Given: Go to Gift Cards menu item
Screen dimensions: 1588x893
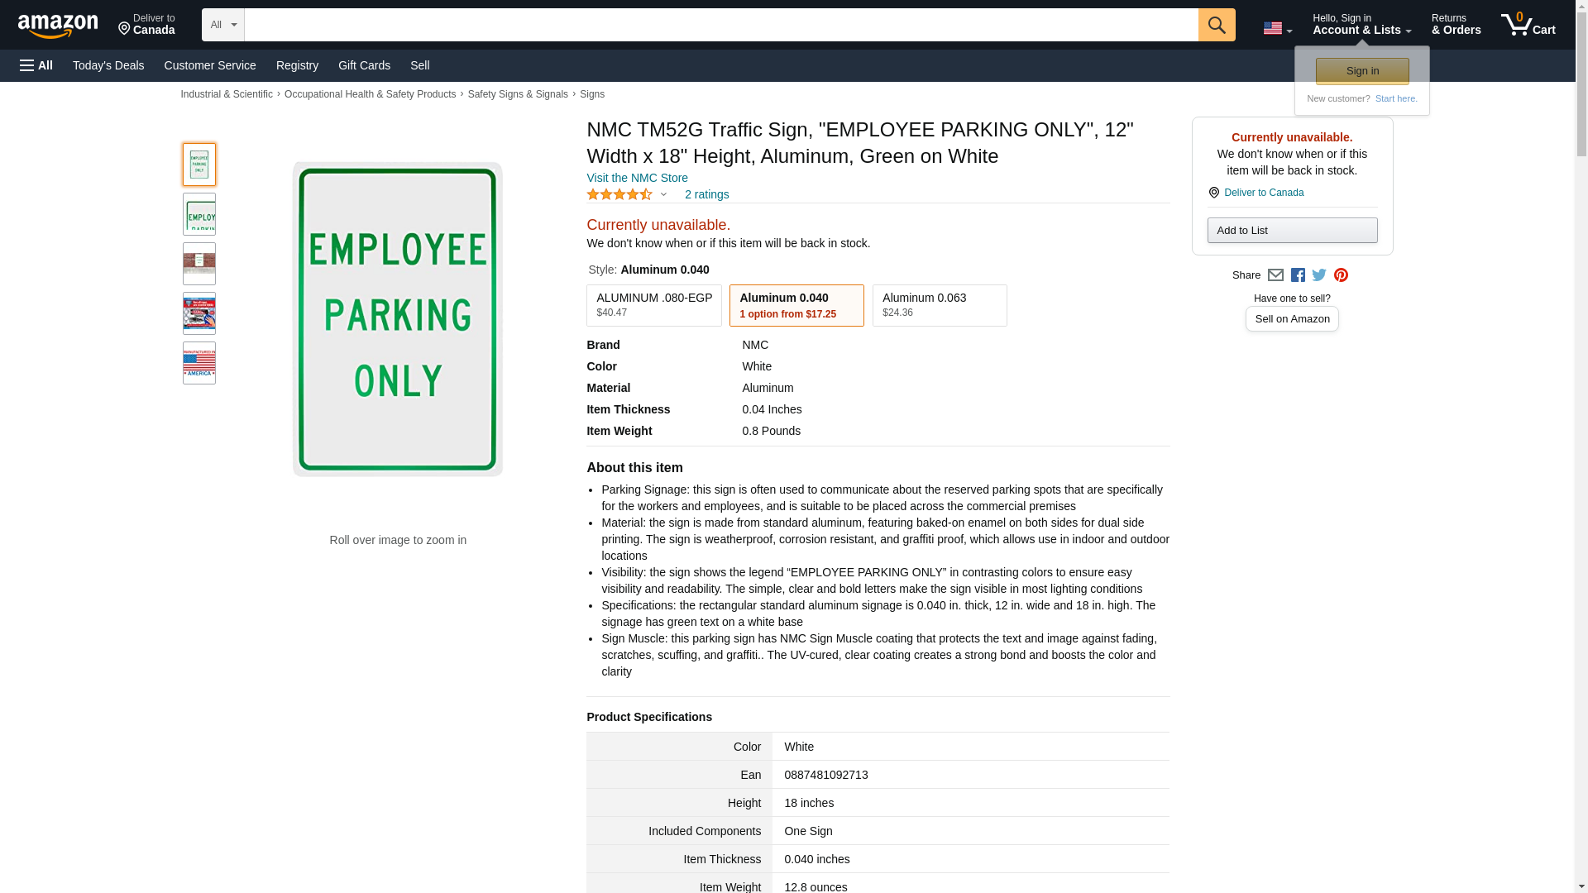Looking at the screenshot, I should (x=364, y=65).
